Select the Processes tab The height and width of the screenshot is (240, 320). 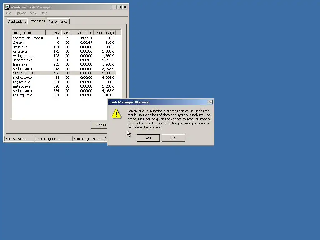[x=37, y=21]
